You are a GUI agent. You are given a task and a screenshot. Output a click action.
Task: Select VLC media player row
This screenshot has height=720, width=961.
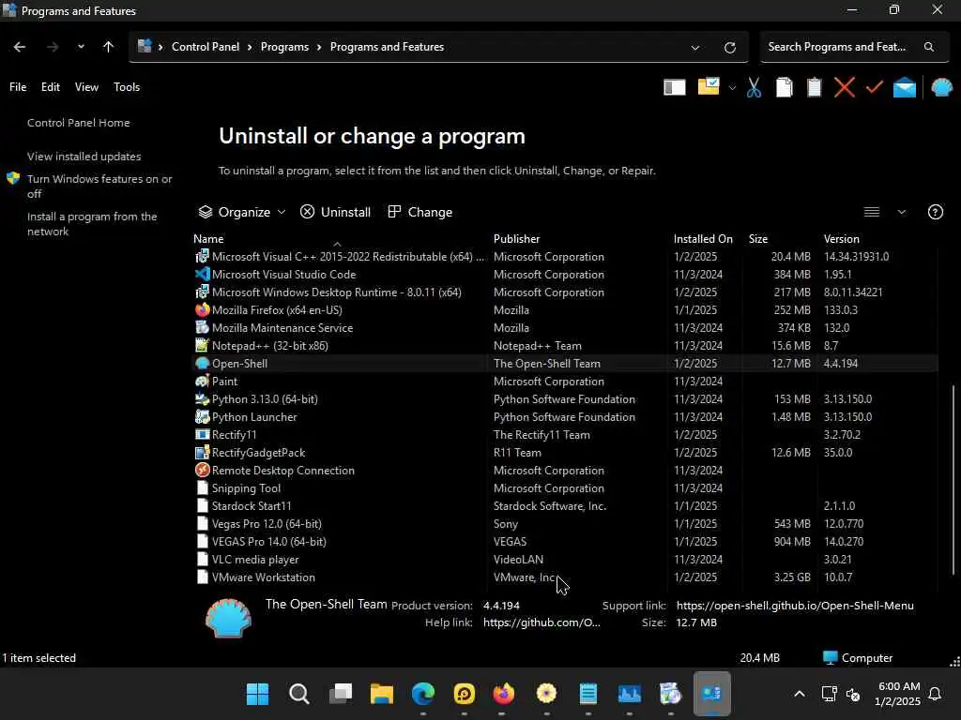[x=564, y=559]
